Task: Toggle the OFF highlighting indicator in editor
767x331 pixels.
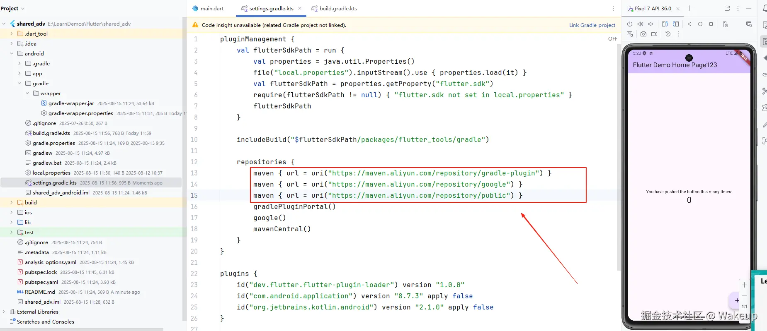Action: point(613,38)
